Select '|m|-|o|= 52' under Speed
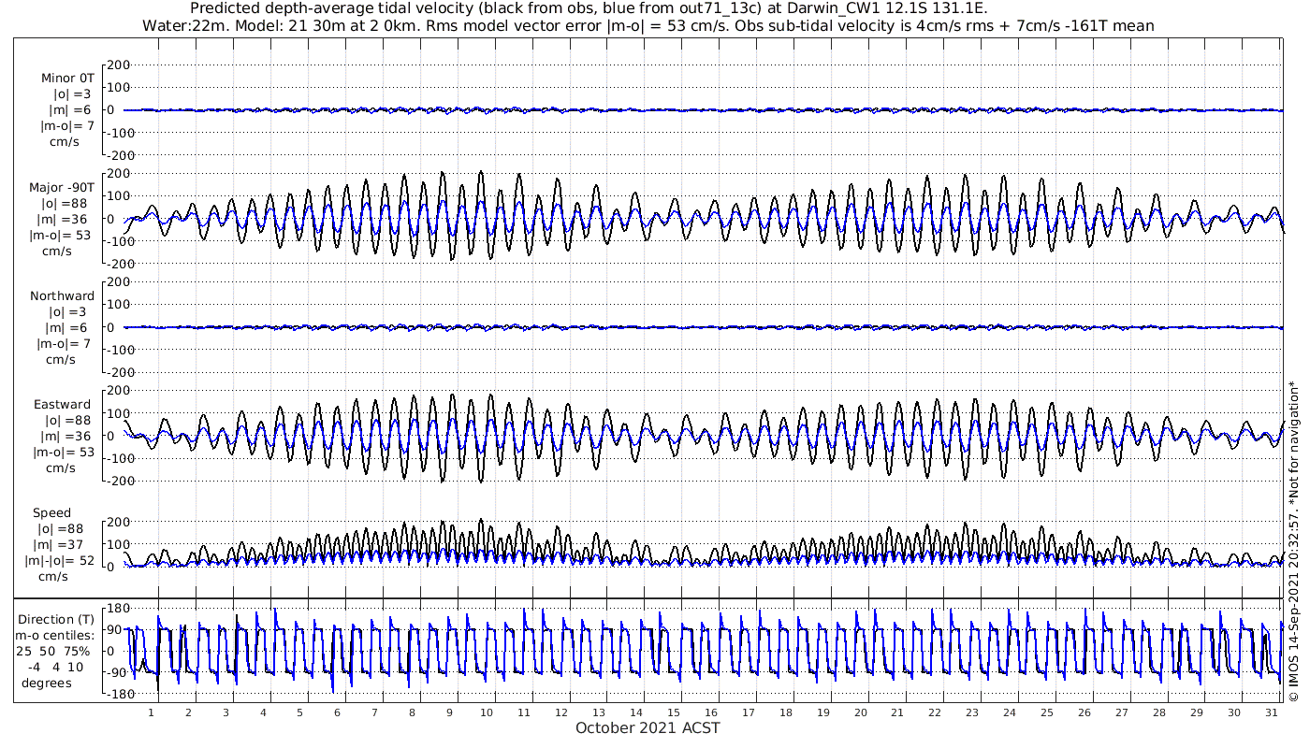 60,561
